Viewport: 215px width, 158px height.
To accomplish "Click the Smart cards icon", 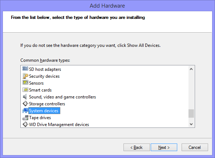I will click(x=25, y=90).
